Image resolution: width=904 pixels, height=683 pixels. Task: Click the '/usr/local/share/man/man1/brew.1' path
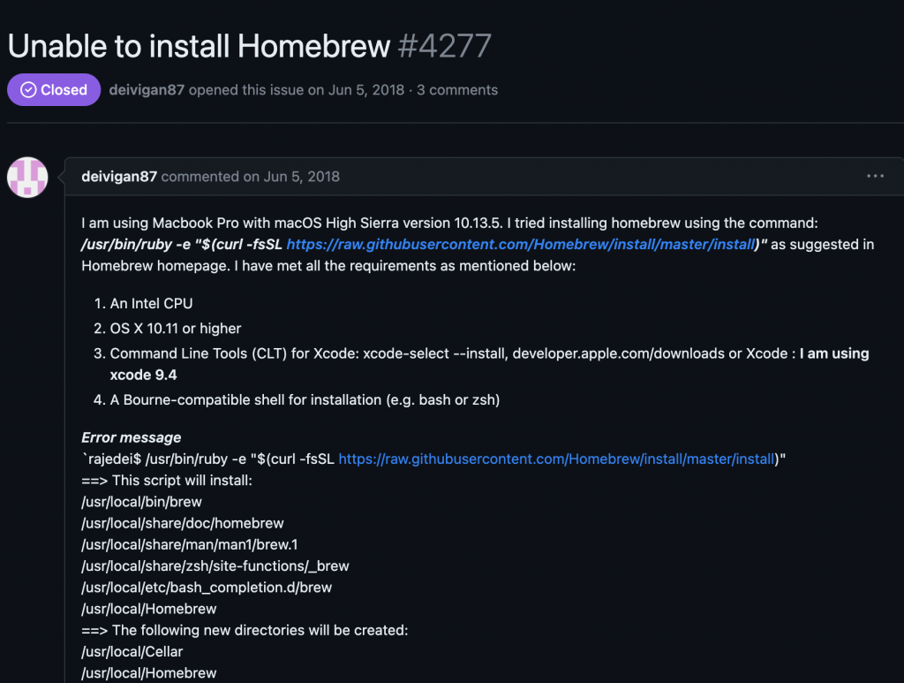point(190,544)
